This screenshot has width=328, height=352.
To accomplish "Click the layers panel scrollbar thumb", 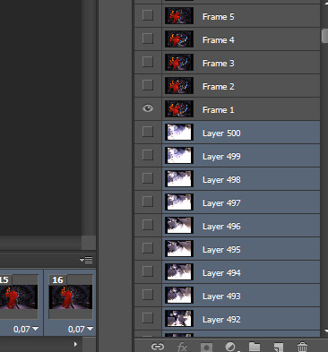I will point(324,36).
